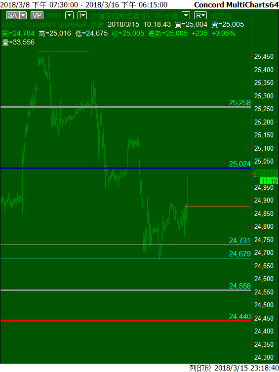
Task: Click the SA button
Action: [x=12, y=16]
